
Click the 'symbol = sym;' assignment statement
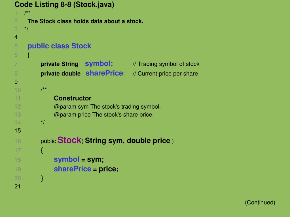79,160
